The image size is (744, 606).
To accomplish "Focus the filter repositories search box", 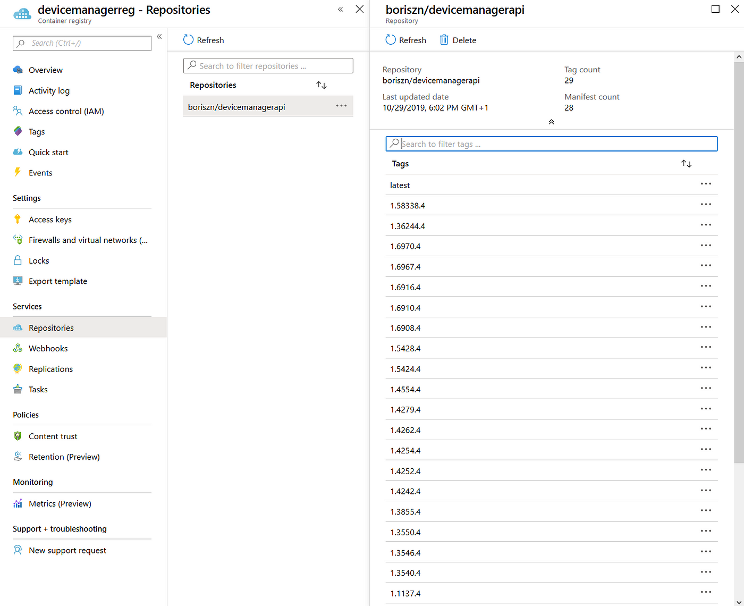I will pos(268,66).
